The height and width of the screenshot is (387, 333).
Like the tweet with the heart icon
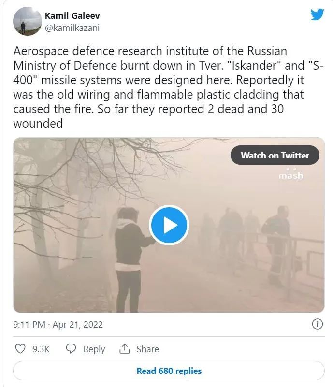[20, 349]
